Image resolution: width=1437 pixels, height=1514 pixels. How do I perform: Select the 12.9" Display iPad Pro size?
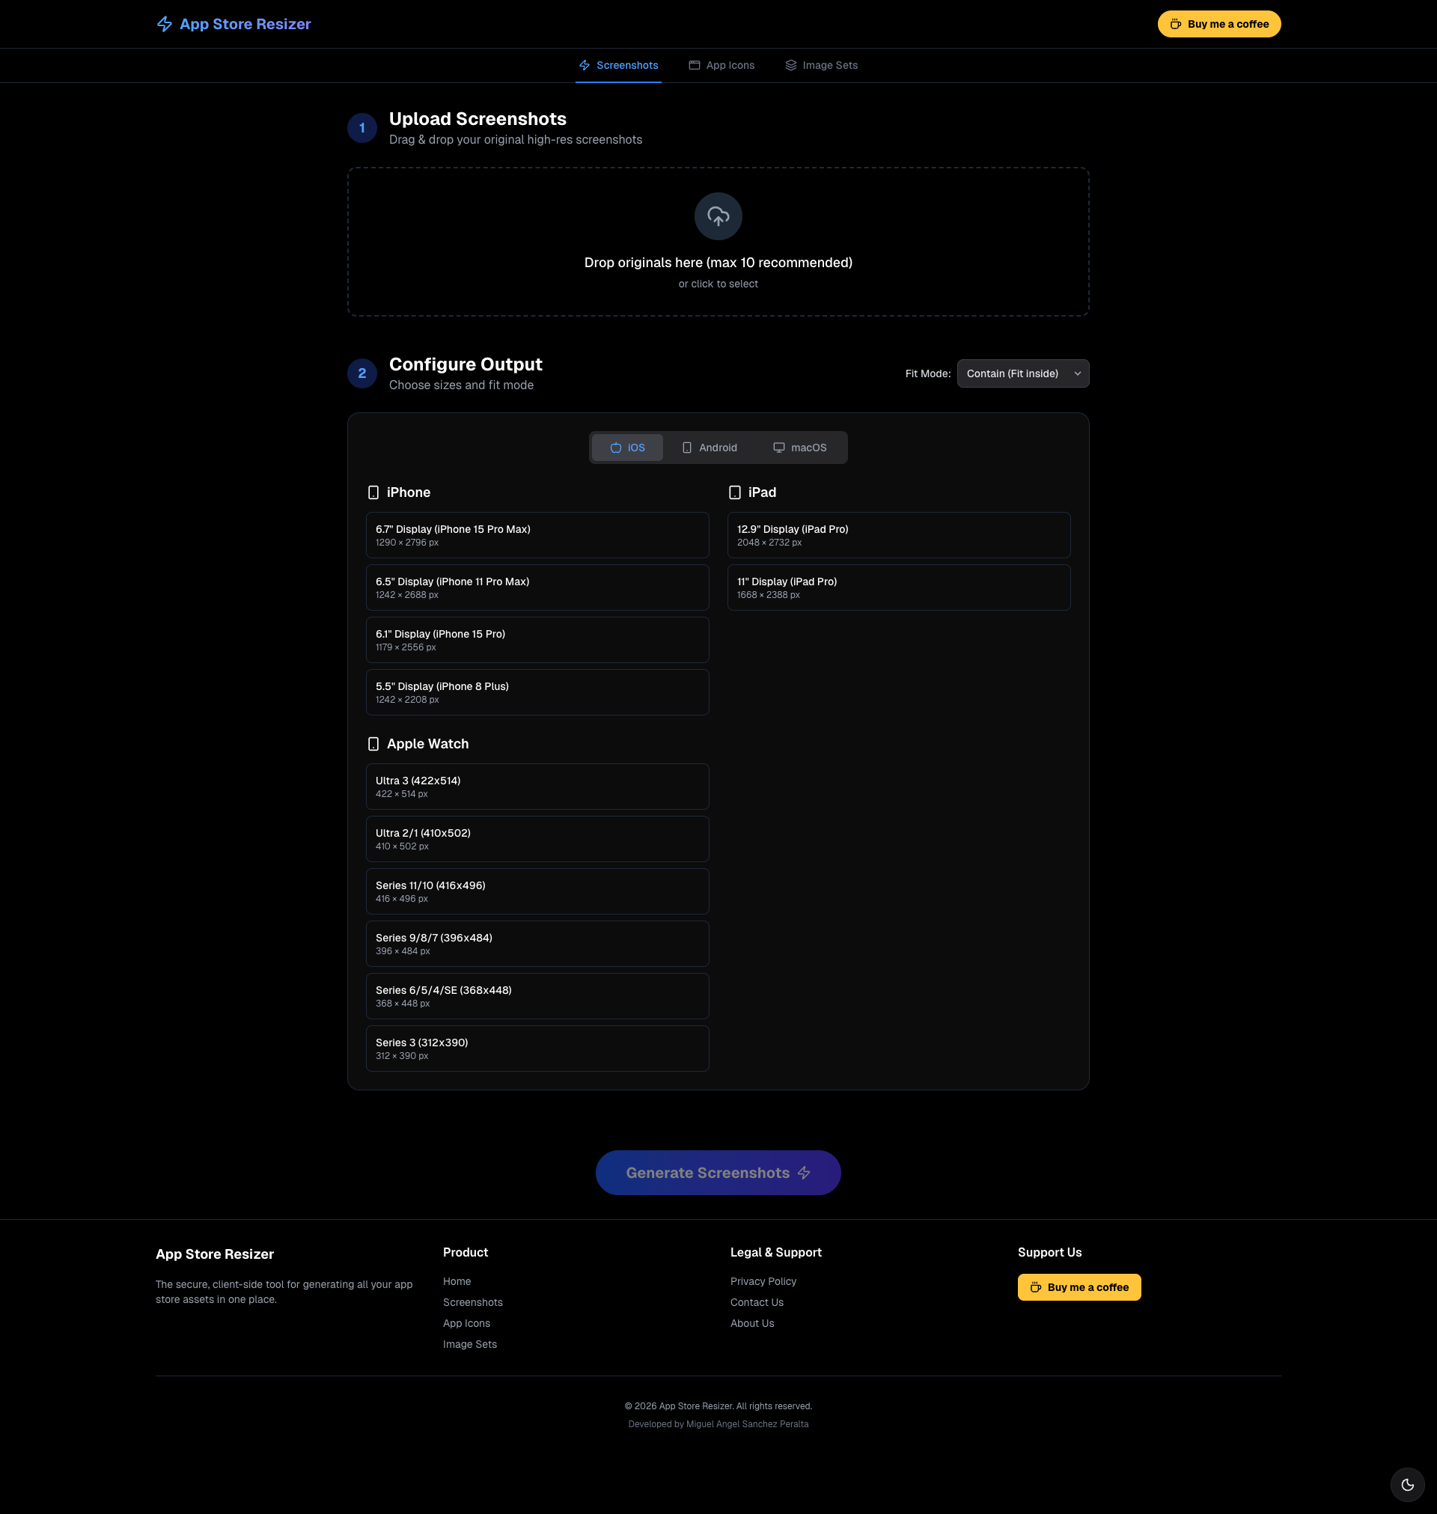tap(899, 534)
